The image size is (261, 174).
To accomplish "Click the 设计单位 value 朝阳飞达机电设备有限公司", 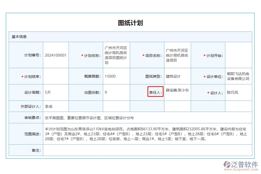I will [x=238, y=76].
